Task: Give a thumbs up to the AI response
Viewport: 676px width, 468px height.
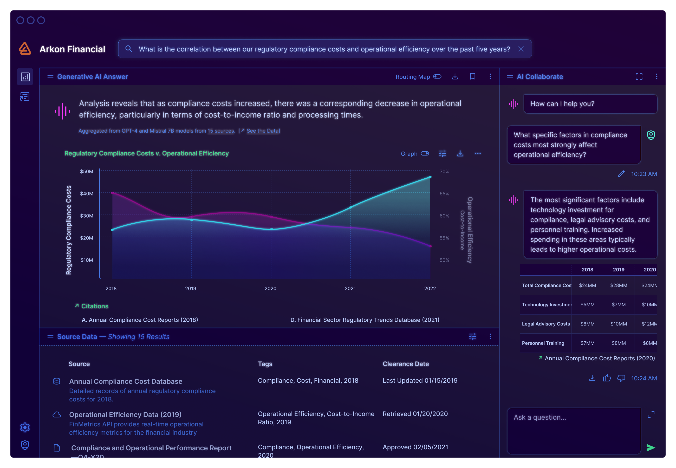Action: pyautogui.click(x=607, y=378)
